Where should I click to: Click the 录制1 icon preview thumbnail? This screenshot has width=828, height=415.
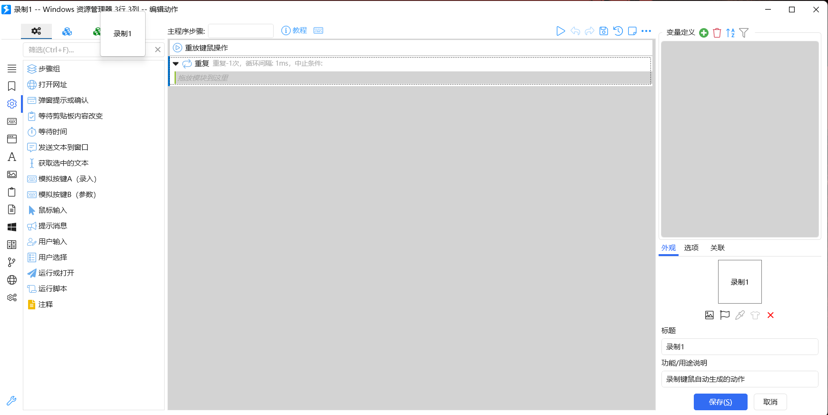coord(740,282)
